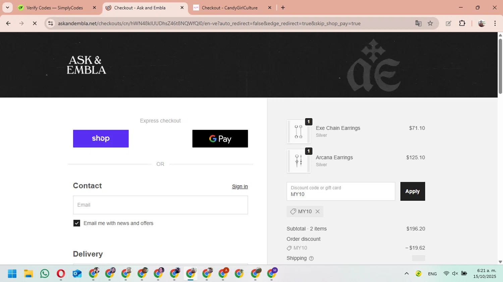503x282 pixels.
Task: Remove the applied MY10 discount tag
Action: pyautogui.click(x=318, y=211)
